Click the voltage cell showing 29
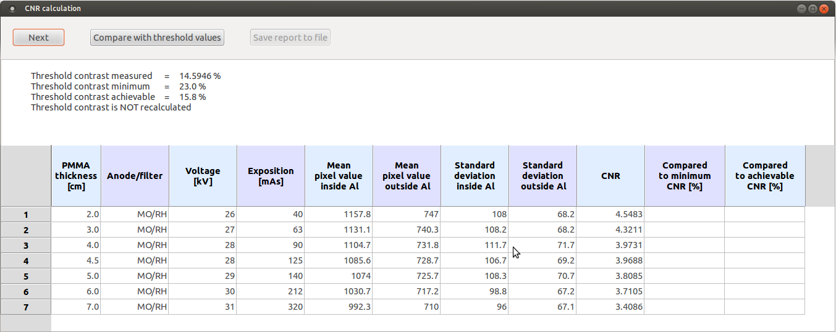Image resolution: width=836 pixels, height=332 pixels. (x=203, y=276)
